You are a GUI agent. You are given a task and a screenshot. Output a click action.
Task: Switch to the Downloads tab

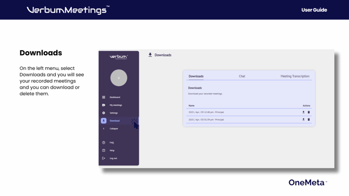tap(196, 76)
